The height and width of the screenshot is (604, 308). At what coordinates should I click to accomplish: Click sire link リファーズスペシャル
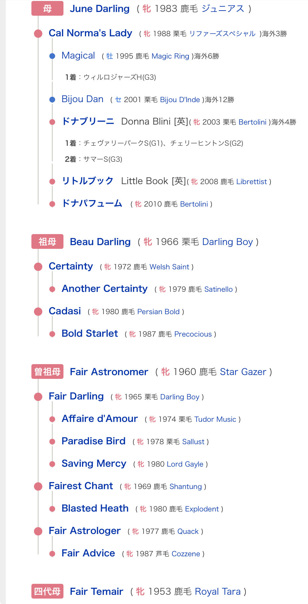click(x=222, y=34)
